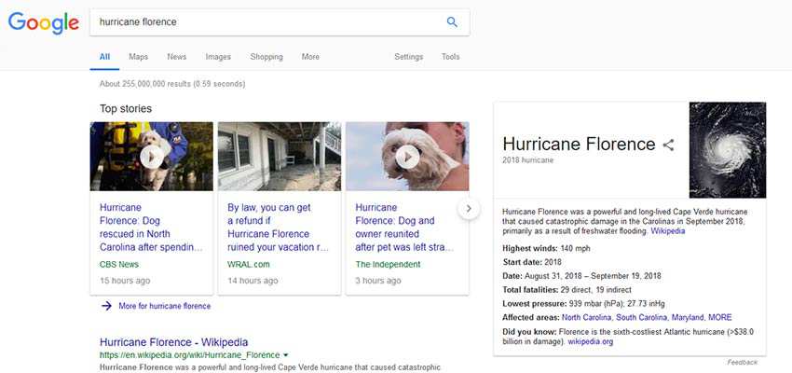The image size is (792, 373).
Task: Click inside the search text field
Action: [261, 22]
